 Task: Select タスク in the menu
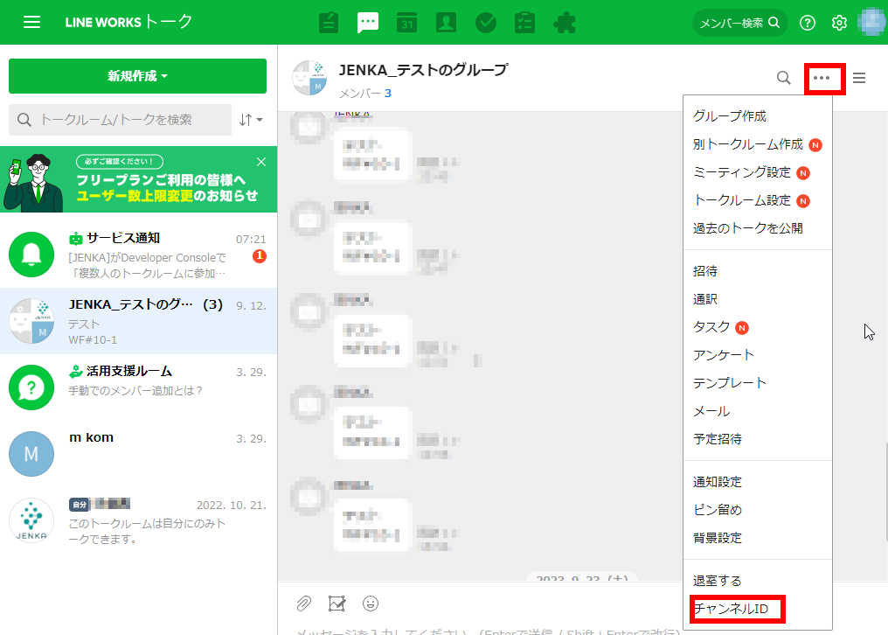pos(758,327)
